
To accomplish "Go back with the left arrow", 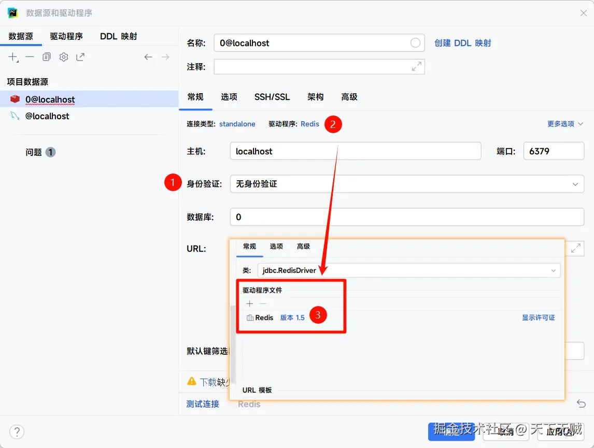I will [148, 57].
